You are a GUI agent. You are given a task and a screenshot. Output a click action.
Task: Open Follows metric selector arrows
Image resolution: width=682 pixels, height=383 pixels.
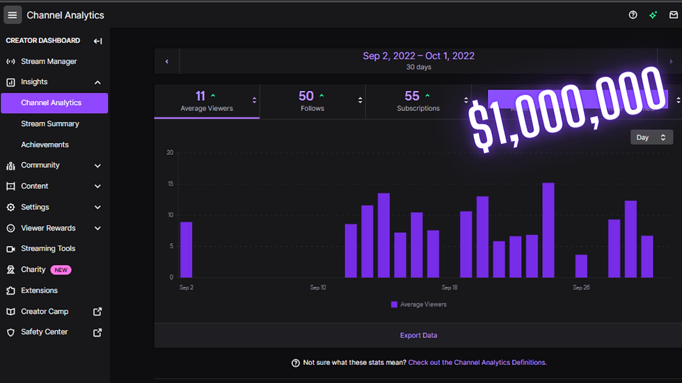pos(360,100)
